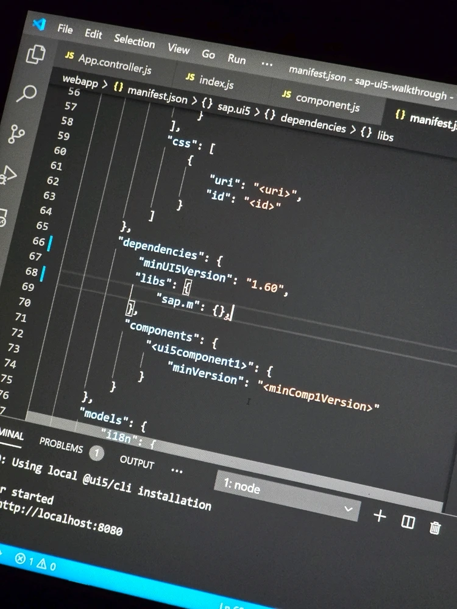Viewport: 457px width, 609px height.
Task: Open the File menu
Action: pos(65,29)
